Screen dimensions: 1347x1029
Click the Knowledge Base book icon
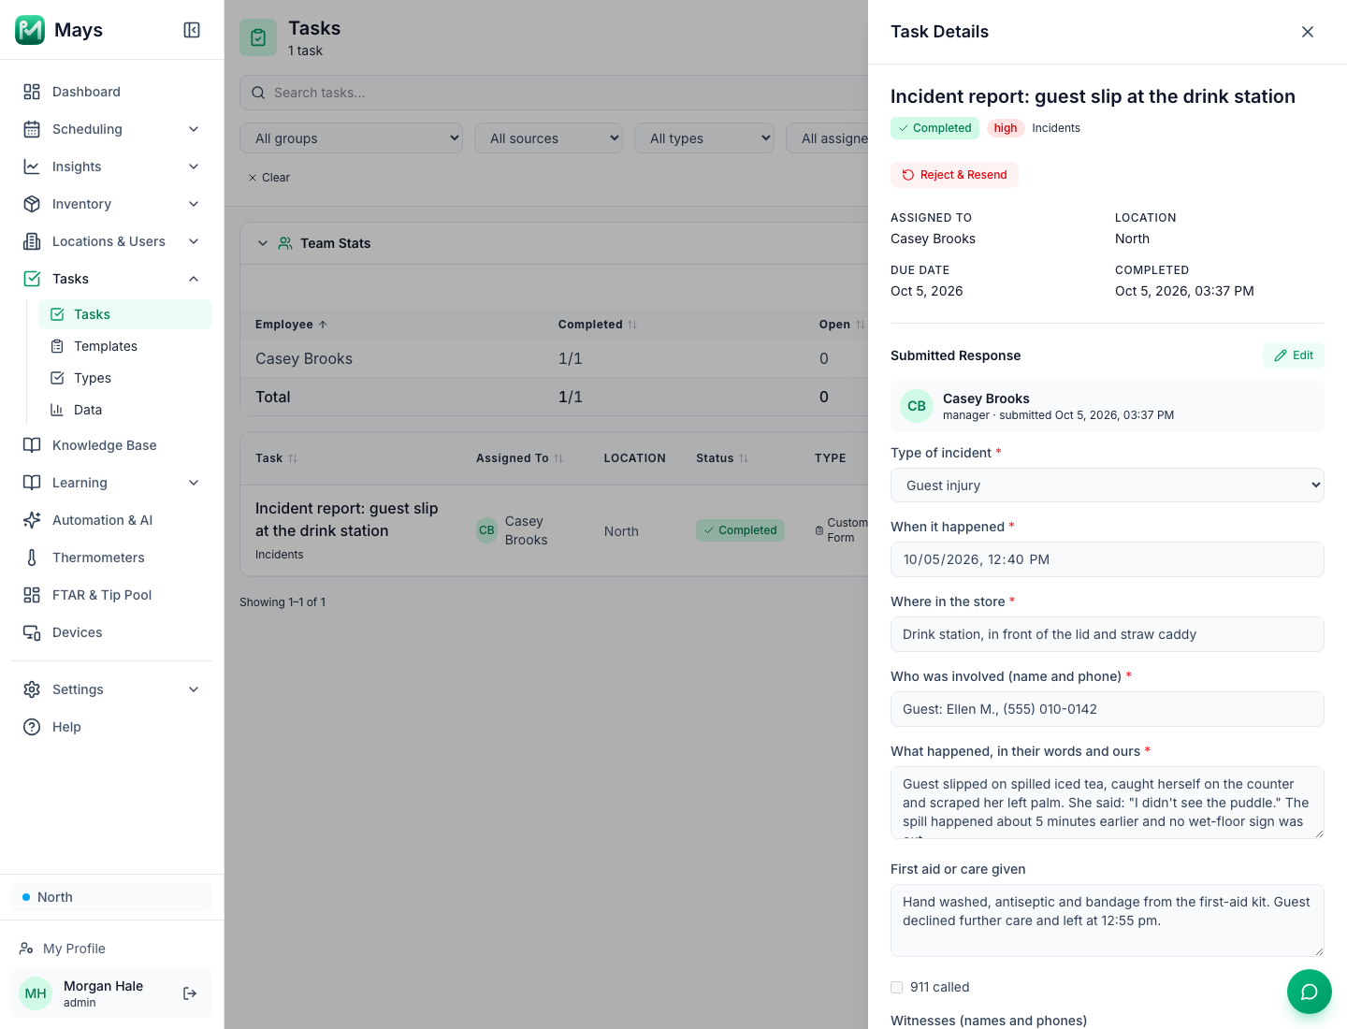32,445
